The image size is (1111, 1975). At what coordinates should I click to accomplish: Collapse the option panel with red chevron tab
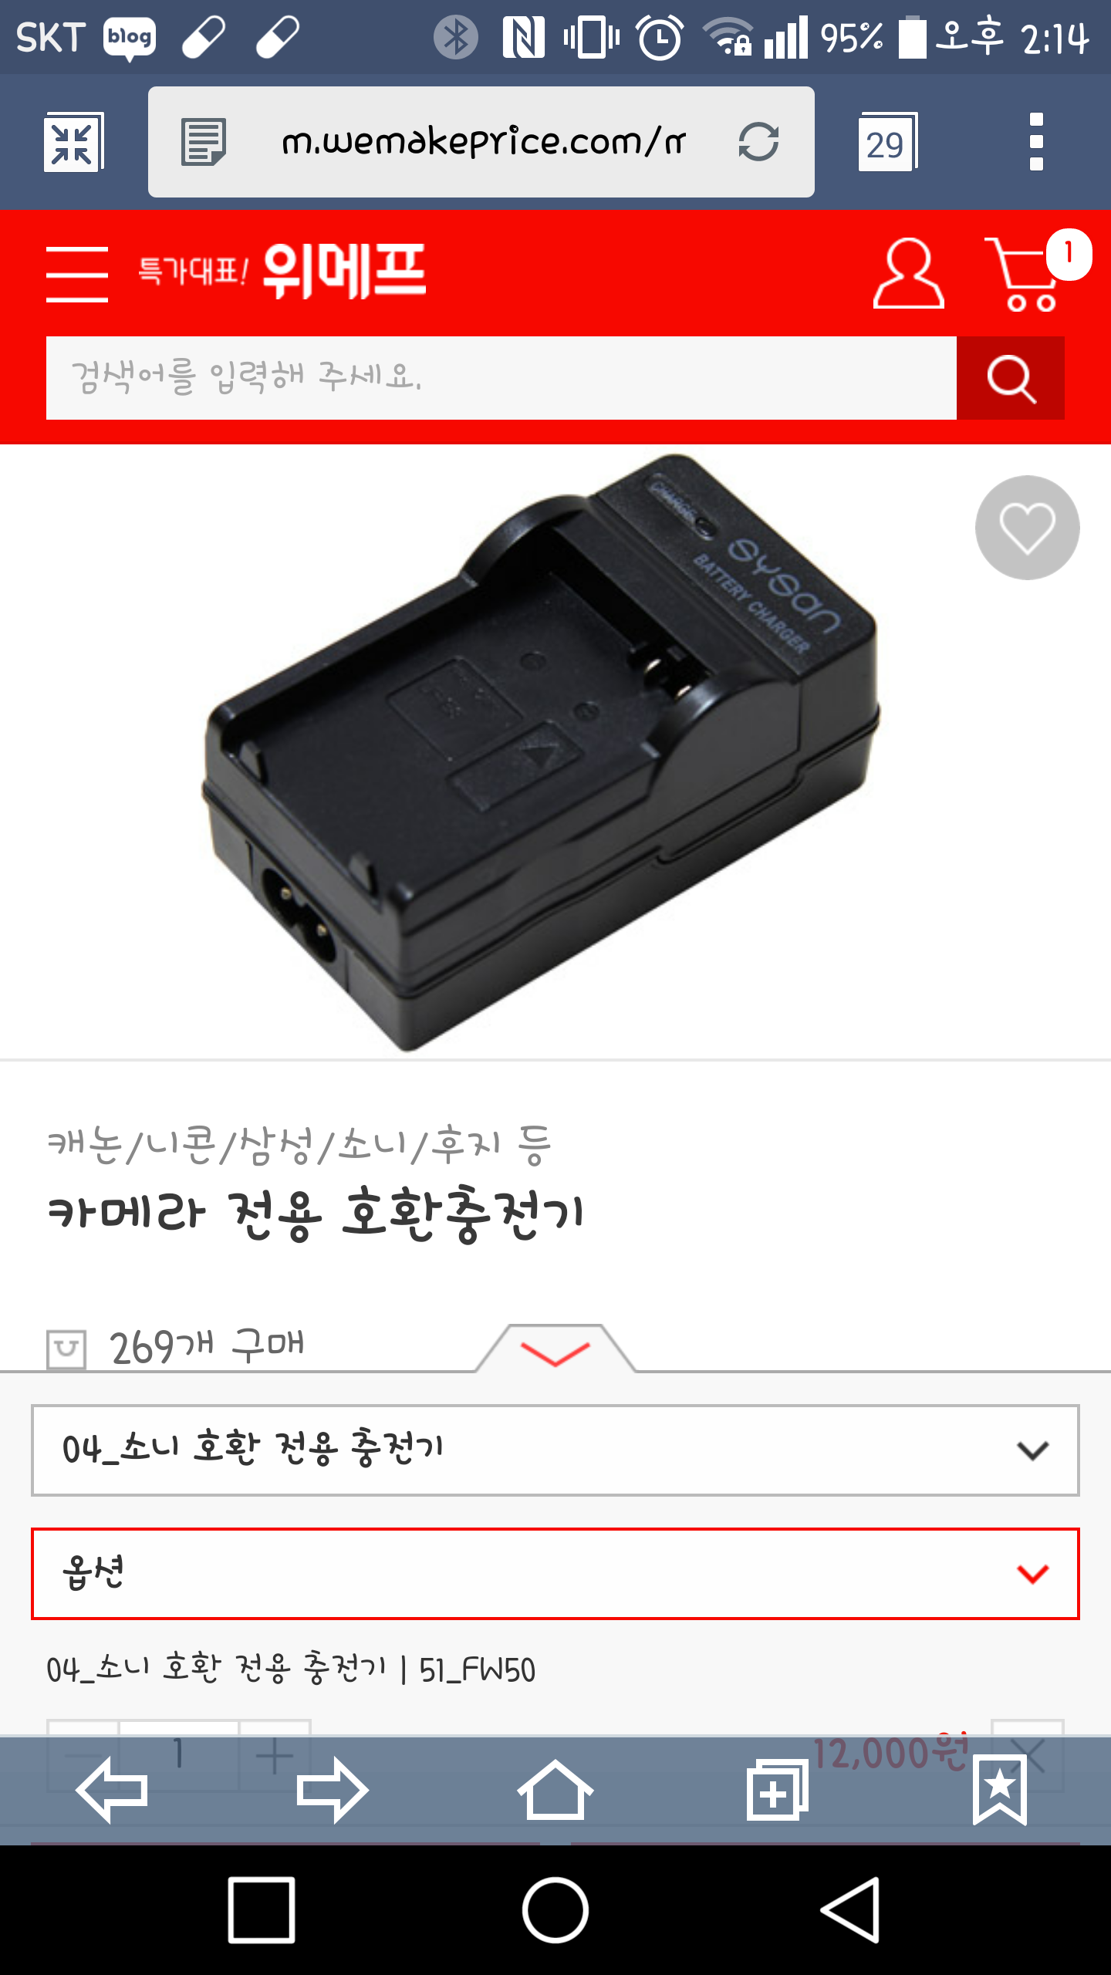(555, 1350)
